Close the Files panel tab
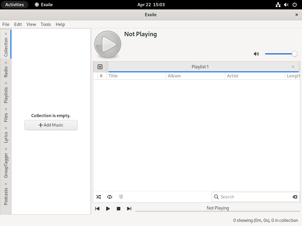 coord(6,109)
